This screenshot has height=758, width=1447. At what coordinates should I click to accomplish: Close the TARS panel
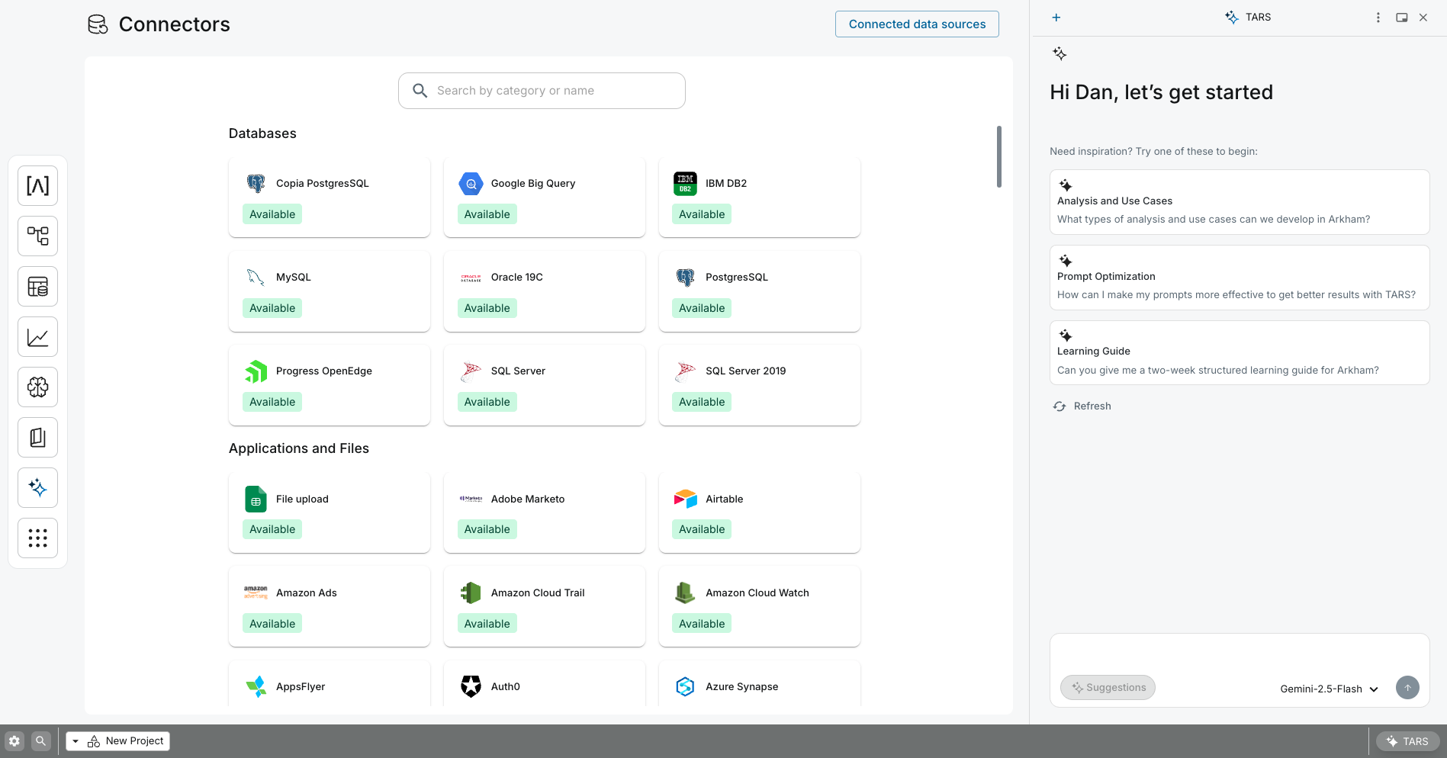point(1423,18)
